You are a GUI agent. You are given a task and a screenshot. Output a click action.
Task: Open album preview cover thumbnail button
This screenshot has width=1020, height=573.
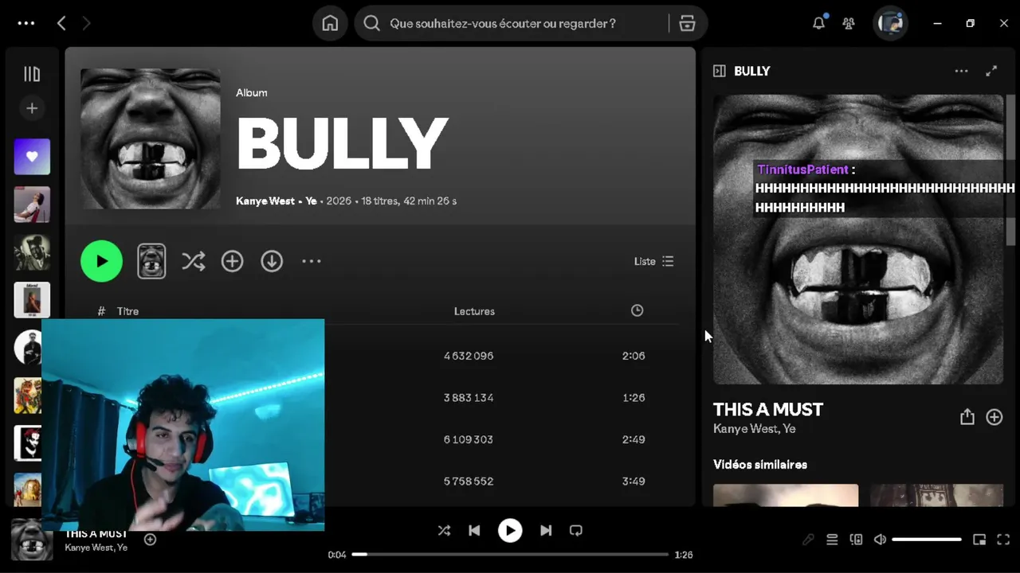[151, 261]
